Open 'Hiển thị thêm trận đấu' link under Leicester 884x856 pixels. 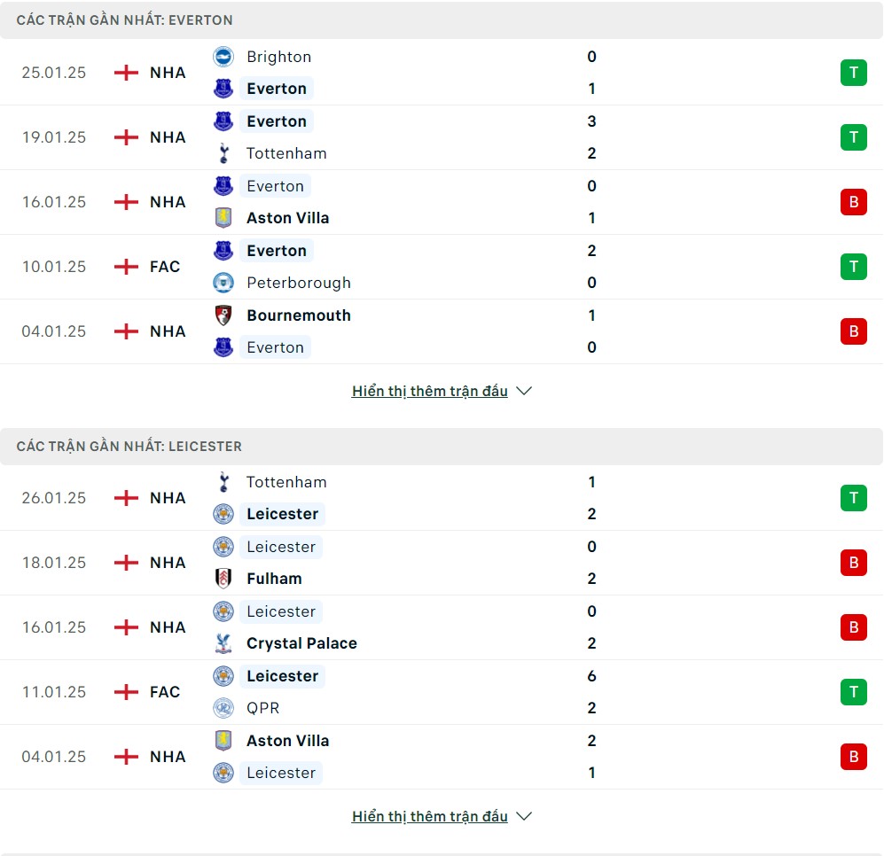click(x=430, y=816)
